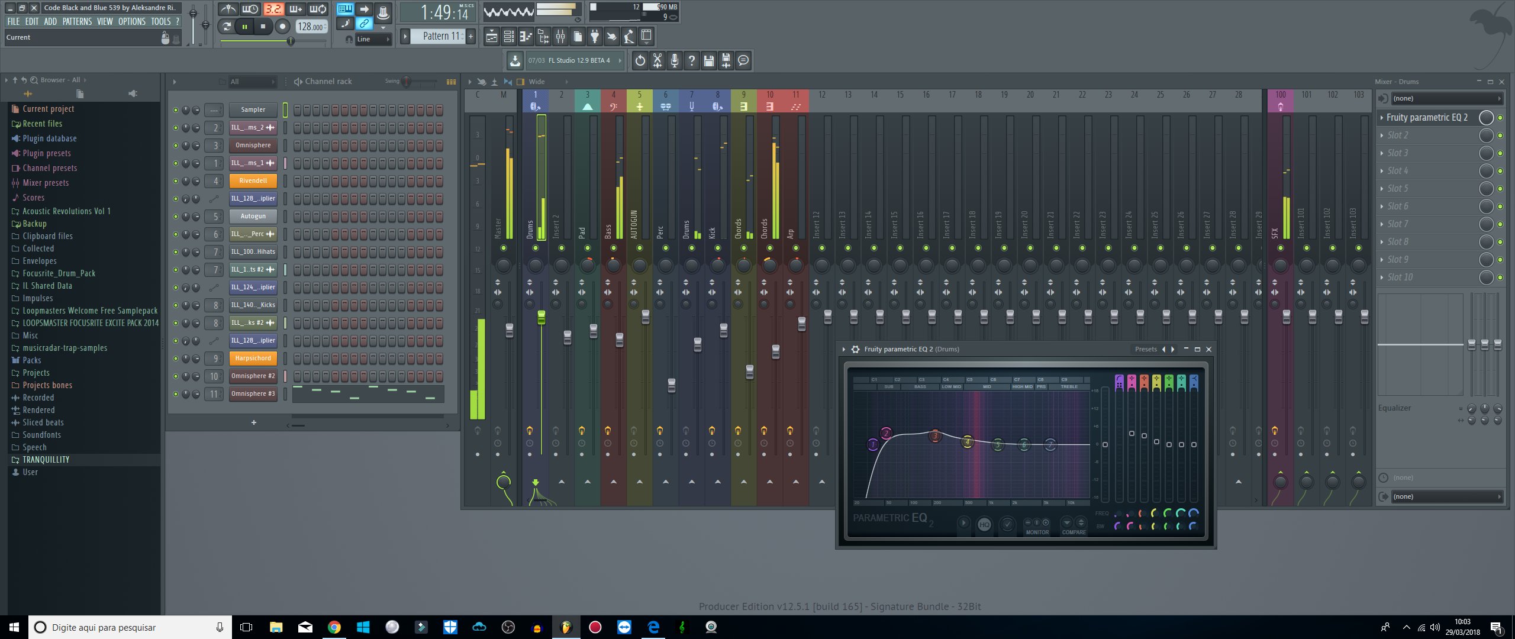The height and width of the screenshot is (639, 1515).
Task: Click the Autogun channel button
Action: 253,217
